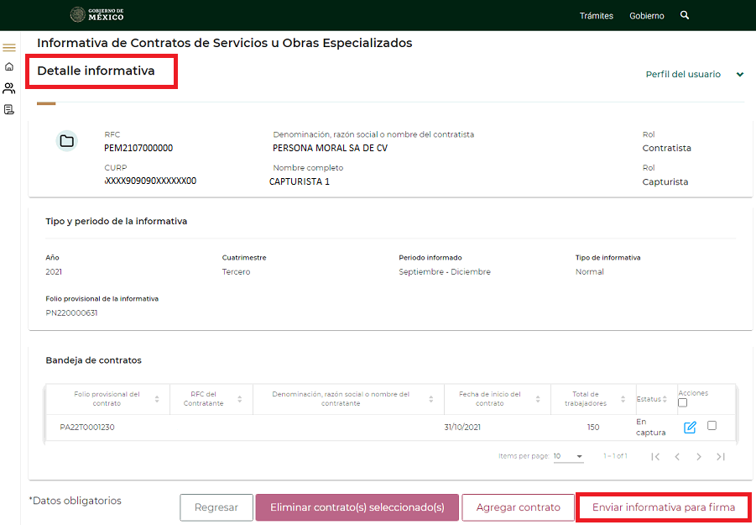Sort by Estatus column
This screenshot has height=525, width=756.
coord(665,399)
